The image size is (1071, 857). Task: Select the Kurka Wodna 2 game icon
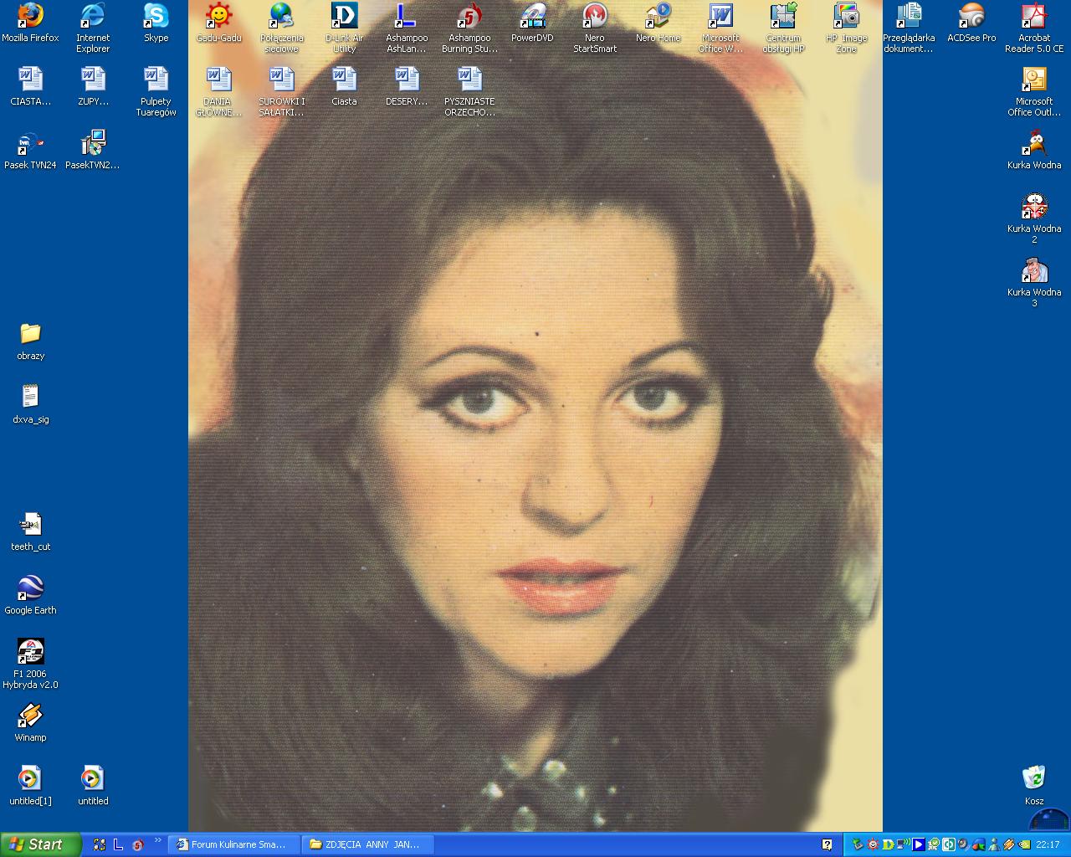click(1034, 207)
